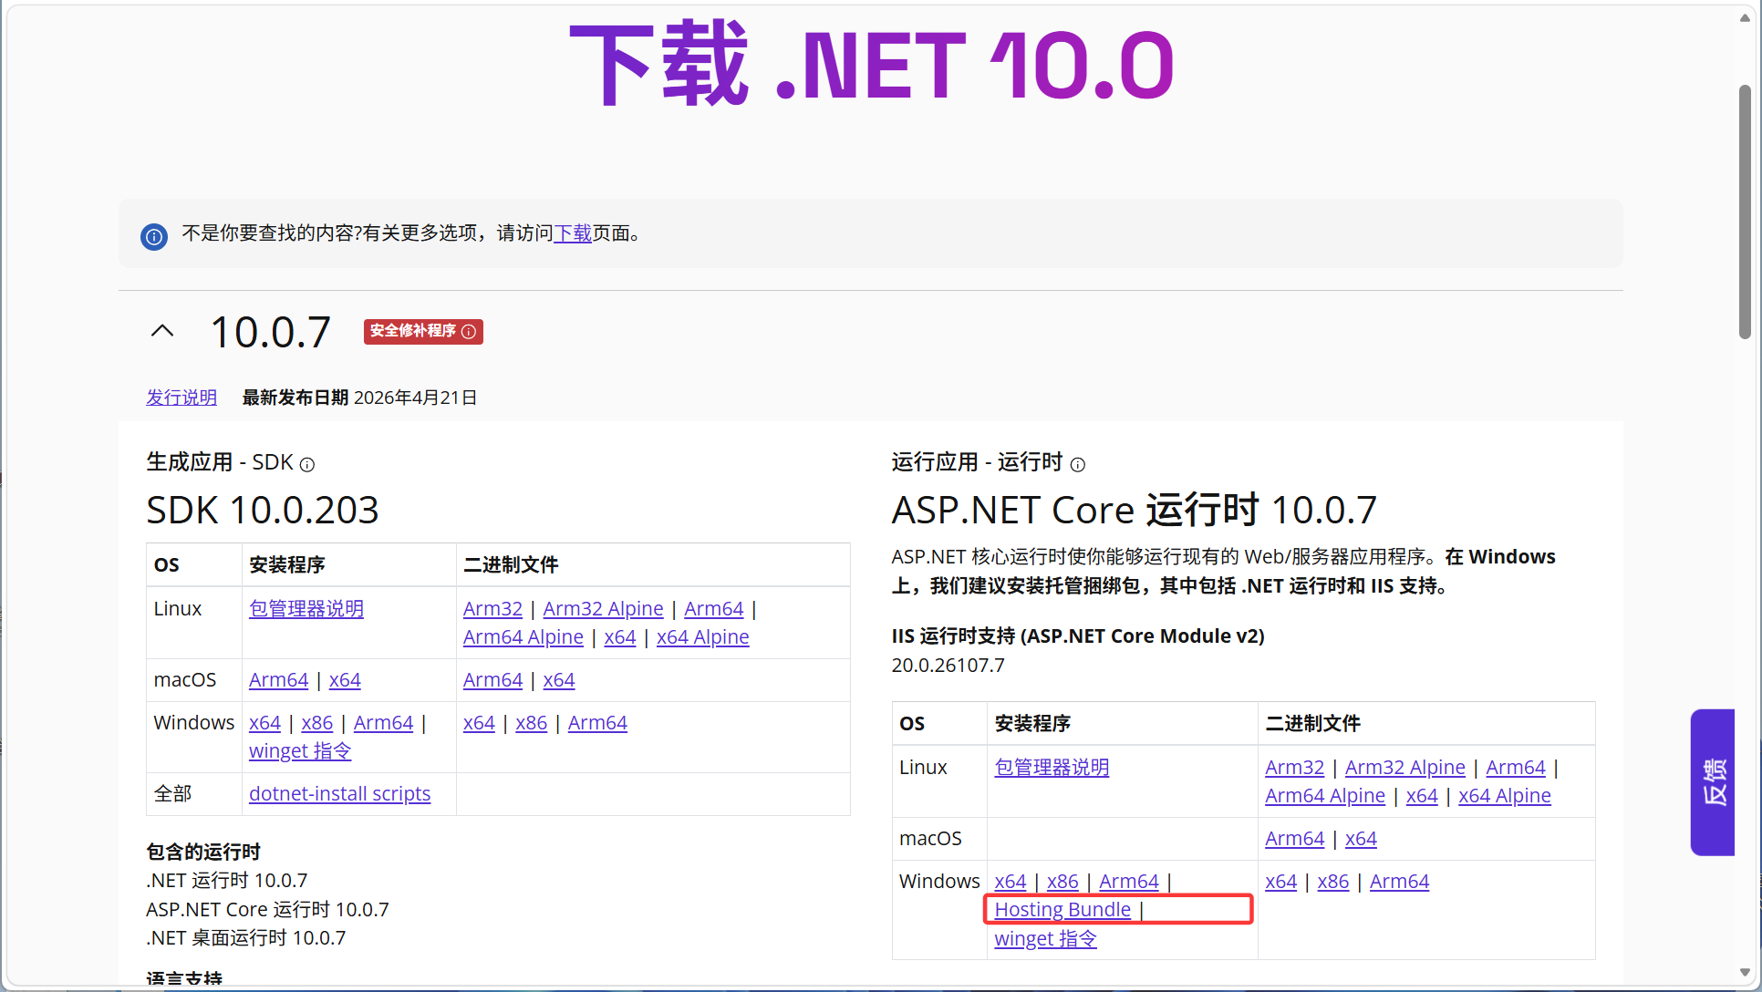Screen dimensions: 1762x992
Task: Click the info icon next to 运行应用 - 运行时
Action: click(1078, 465)
